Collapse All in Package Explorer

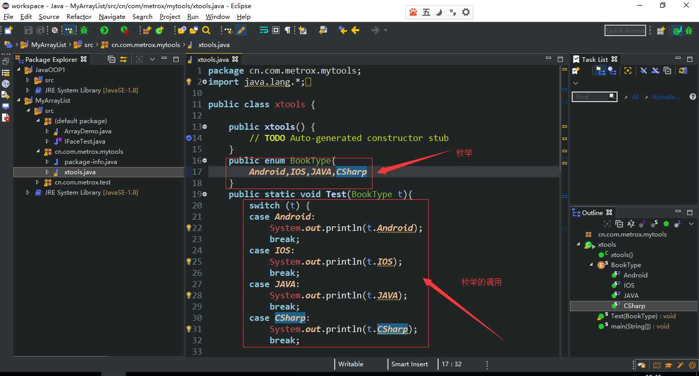pyautogui.click(x=112, y=59)
